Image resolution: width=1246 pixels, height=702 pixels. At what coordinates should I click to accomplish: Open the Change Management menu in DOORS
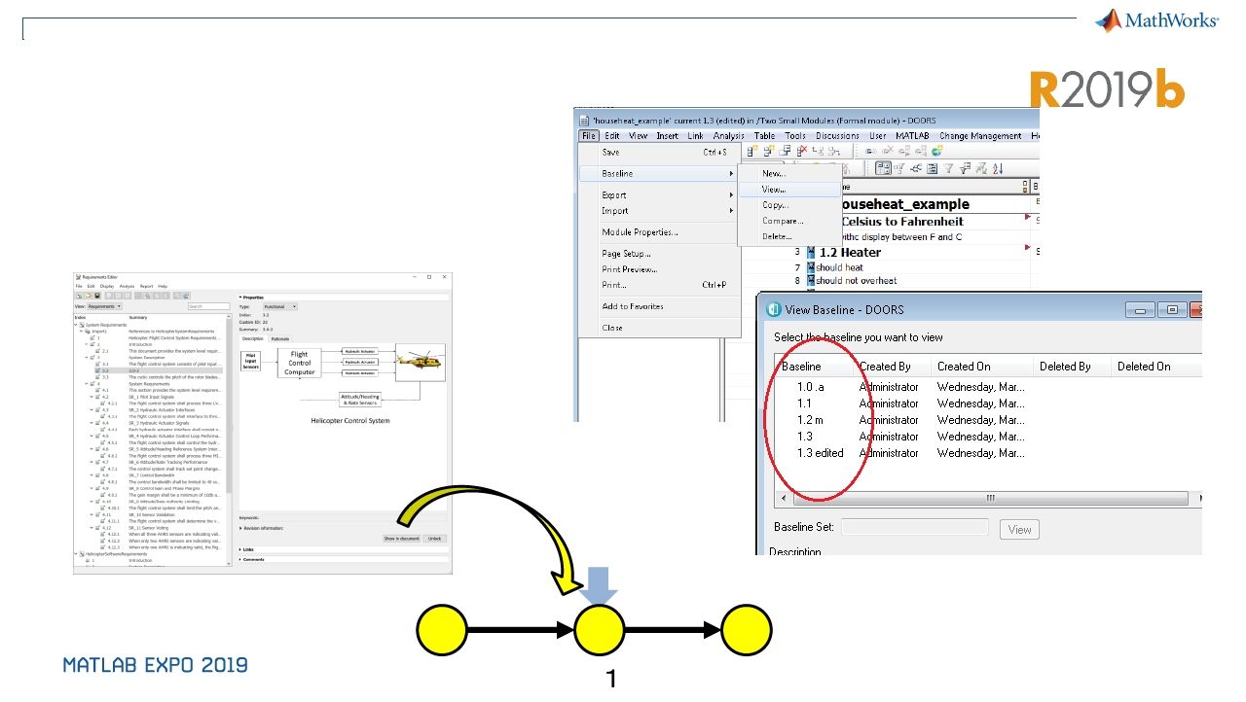(980, 136)
